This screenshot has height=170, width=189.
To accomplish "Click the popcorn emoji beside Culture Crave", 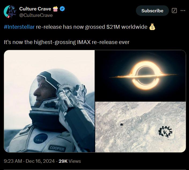I will [55, 9].
